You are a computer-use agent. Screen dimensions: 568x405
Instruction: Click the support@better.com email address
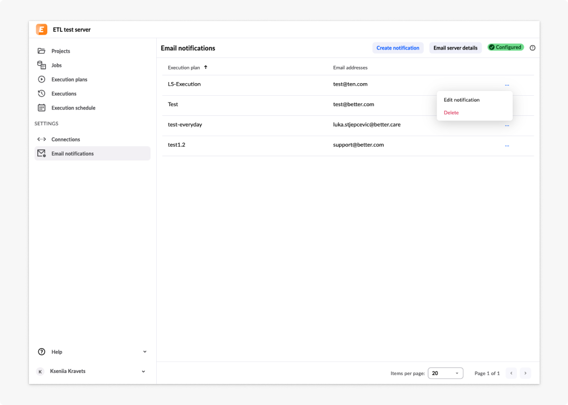(x=358, y=145)
